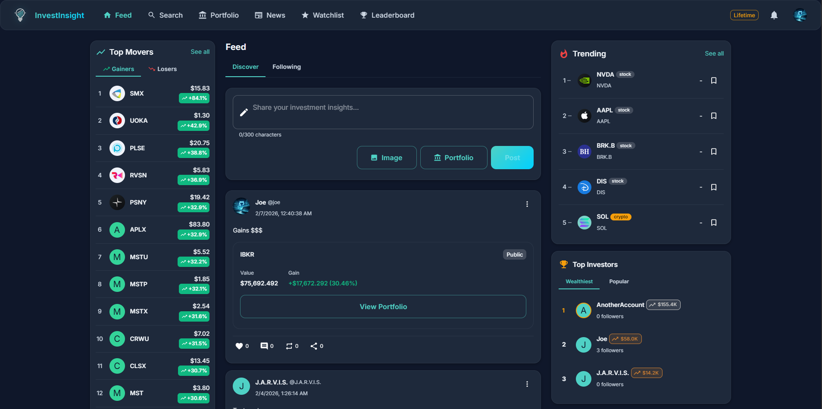Click See all in Trending
This screenshot has height=409, width=822.
tap(714, 53)
